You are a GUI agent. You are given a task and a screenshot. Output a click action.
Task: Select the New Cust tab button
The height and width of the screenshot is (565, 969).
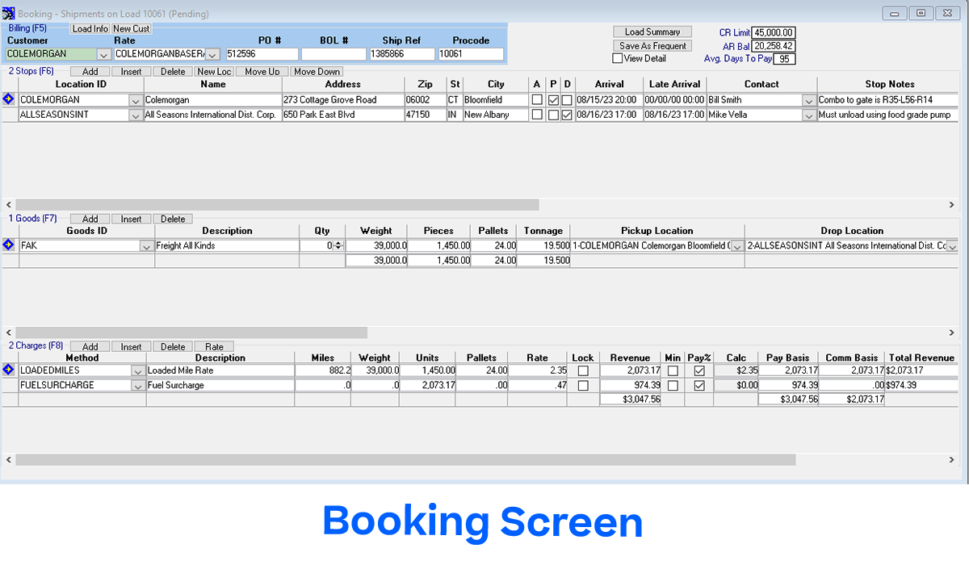pos(131,29)
